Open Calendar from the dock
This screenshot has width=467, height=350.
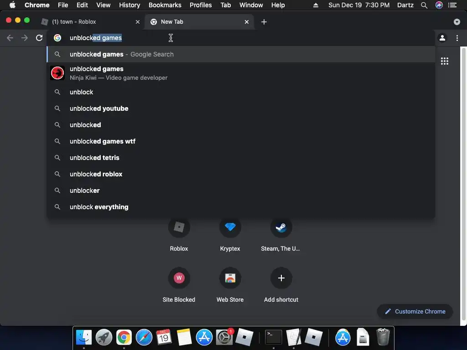point(164,337)
